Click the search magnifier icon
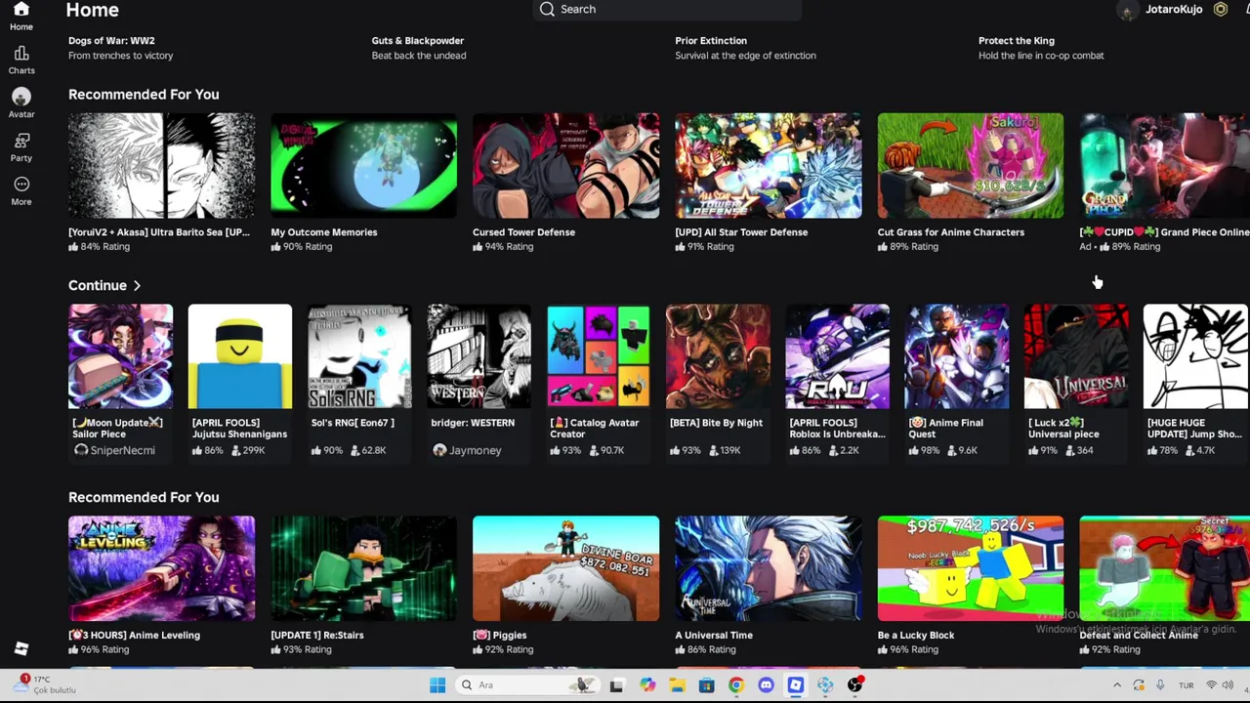1250x703 pixels. pyautogui.click(x=547, y=9)
